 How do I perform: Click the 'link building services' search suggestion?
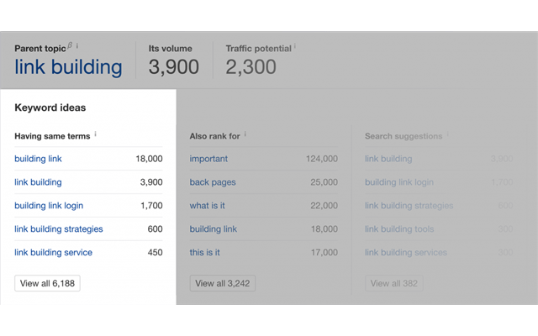coord(405,253)
